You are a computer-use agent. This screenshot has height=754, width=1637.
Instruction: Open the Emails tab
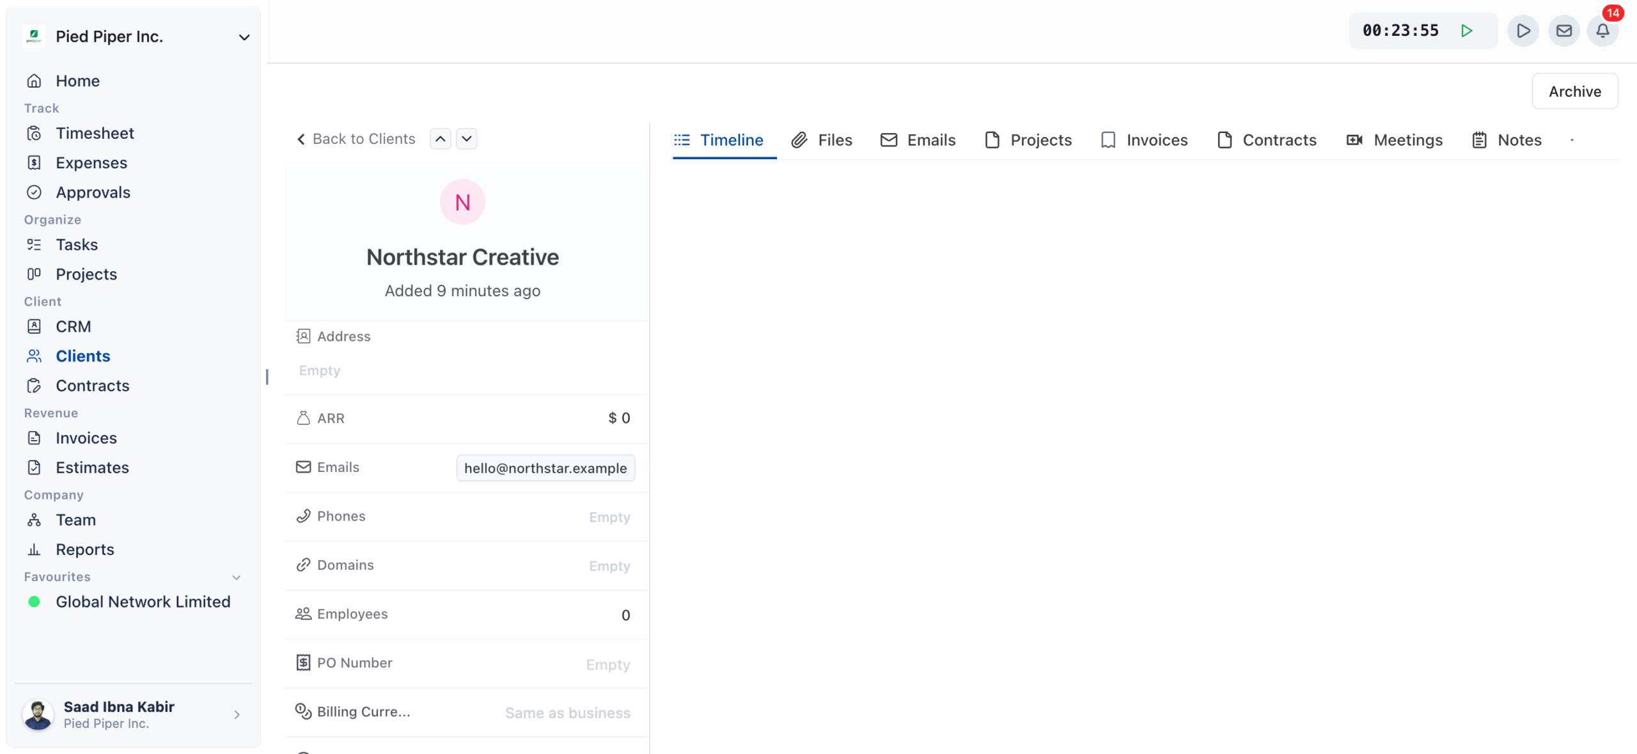918,140
